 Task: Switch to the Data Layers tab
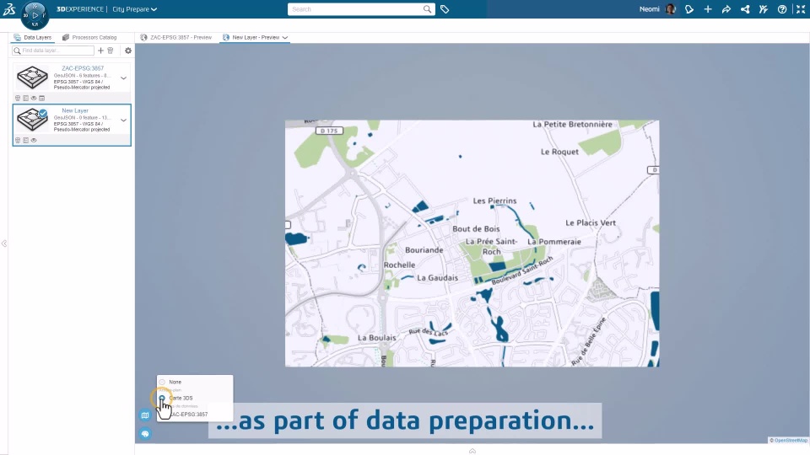[33, 38]
